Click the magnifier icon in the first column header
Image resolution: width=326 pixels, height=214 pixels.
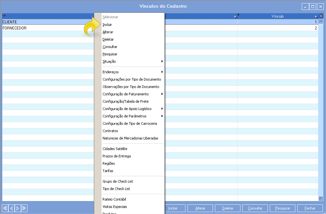coord(236,17)
